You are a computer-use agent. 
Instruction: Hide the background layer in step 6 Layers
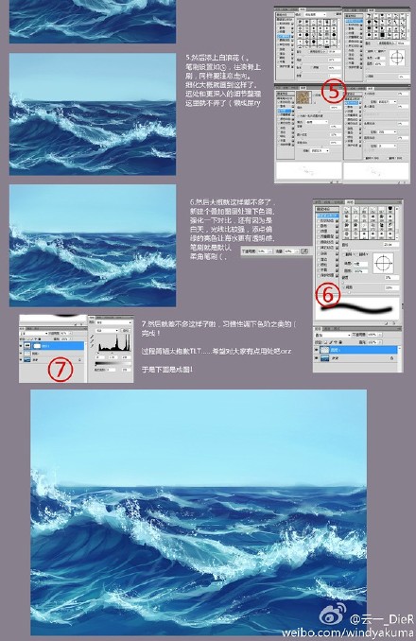click(317, 358)
